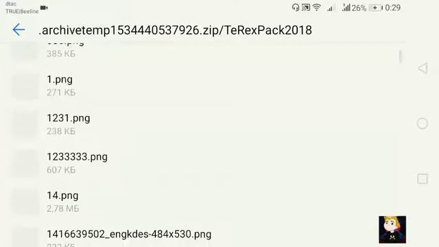This screenshot has width=439, height=247.
Task: Select the thumbnail beside 1233333.png
Action: [25, 163]
